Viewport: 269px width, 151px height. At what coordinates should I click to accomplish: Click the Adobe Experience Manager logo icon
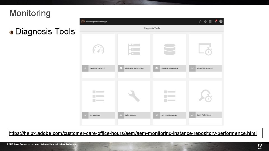(x=83, y=22)
